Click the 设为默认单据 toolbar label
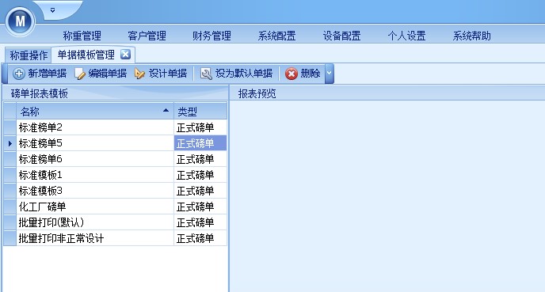545x292 pixels. click(x=244, y=74)
